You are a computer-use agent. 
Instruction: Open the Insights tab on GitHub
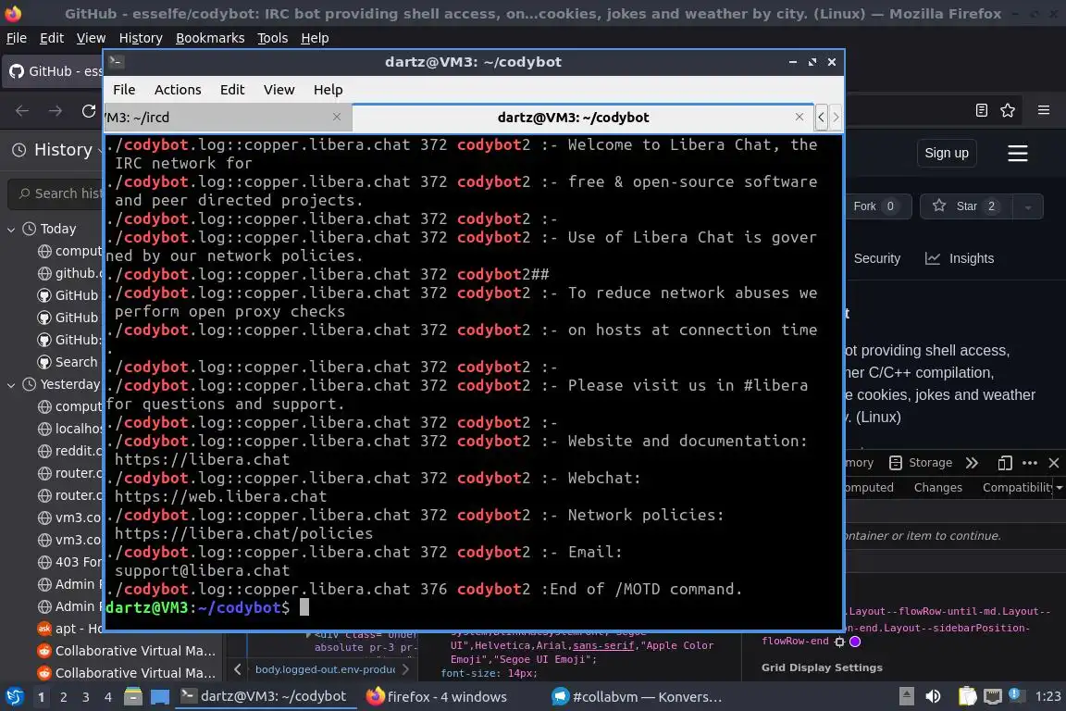pos(960,258)
